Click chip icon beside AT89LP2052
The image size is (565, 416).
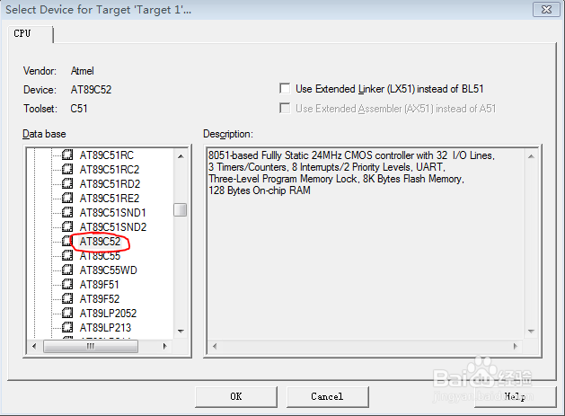pos(67,314)
